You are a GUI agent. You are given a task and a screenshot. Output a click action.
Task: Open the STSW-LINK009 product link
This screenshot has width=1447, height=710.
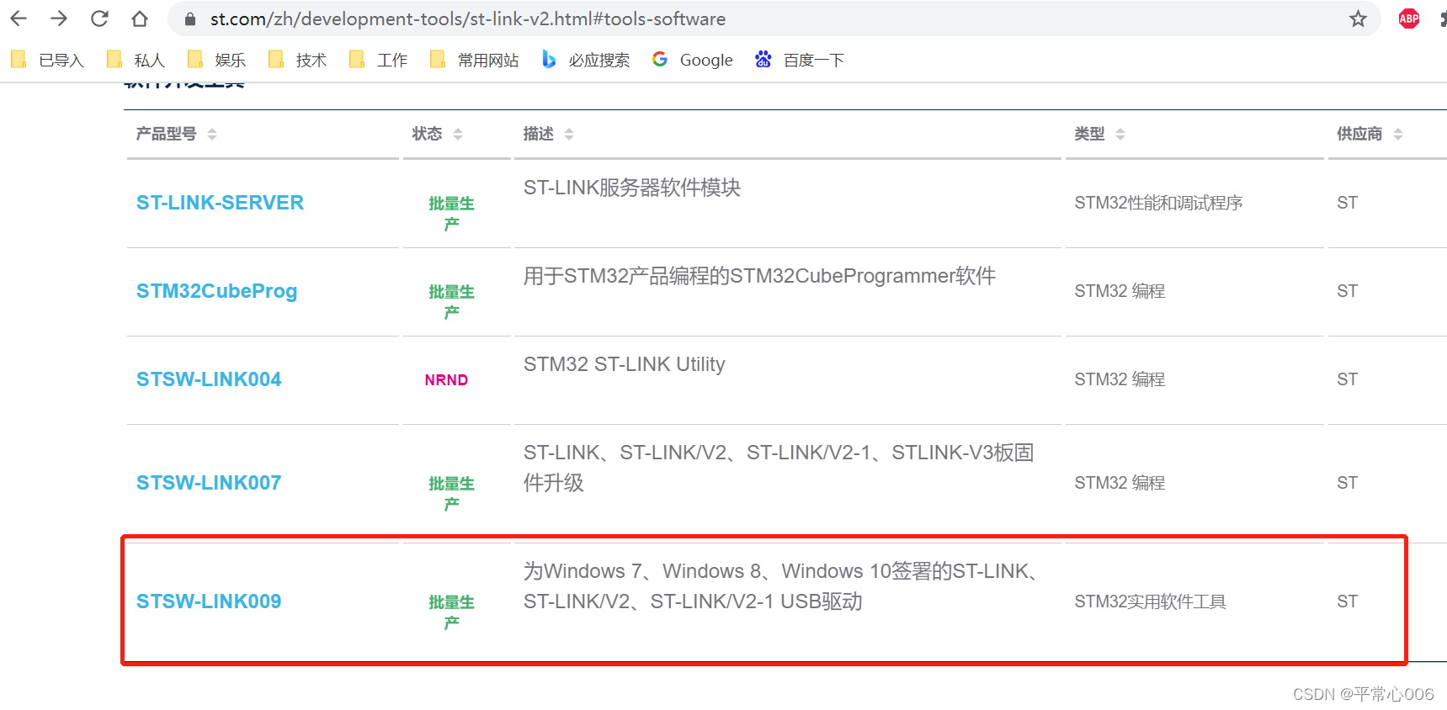(x=209, y=601)
